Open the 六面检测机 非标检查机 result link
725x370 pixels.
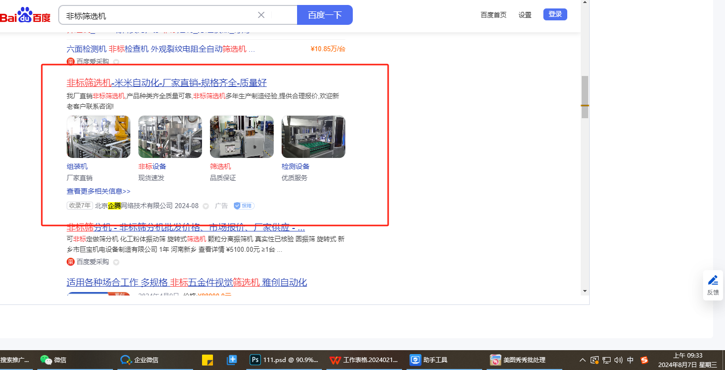pyautogui.click(x=161, y=49)
